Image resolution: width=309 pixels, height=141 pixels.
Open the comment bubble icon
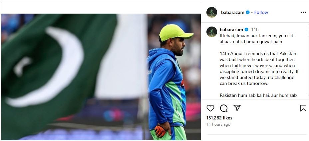click(224, 108)
